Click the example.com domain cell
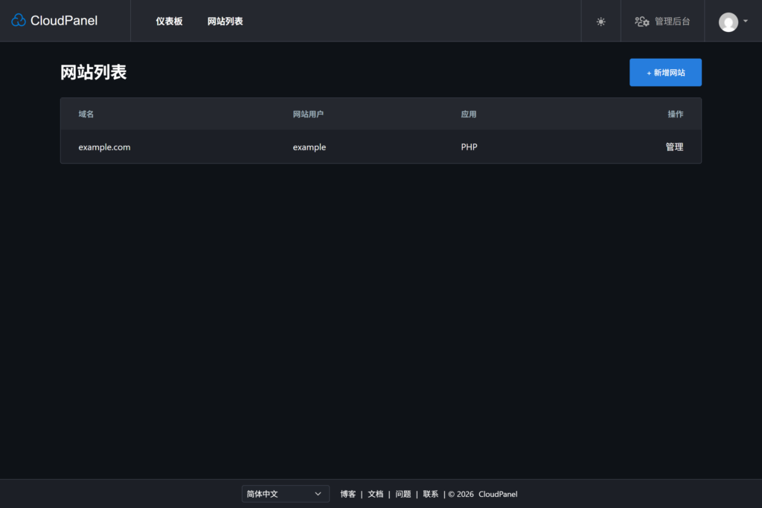This screenshot has height=508, width=762. pos(104,147)
